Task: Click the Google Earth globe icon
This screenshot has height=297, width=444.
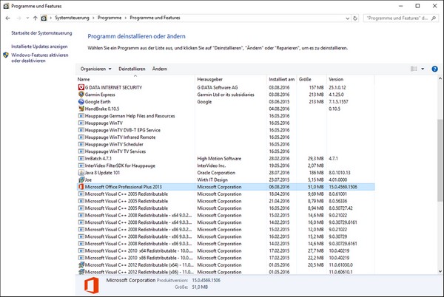Action: [x=81, y=101]
